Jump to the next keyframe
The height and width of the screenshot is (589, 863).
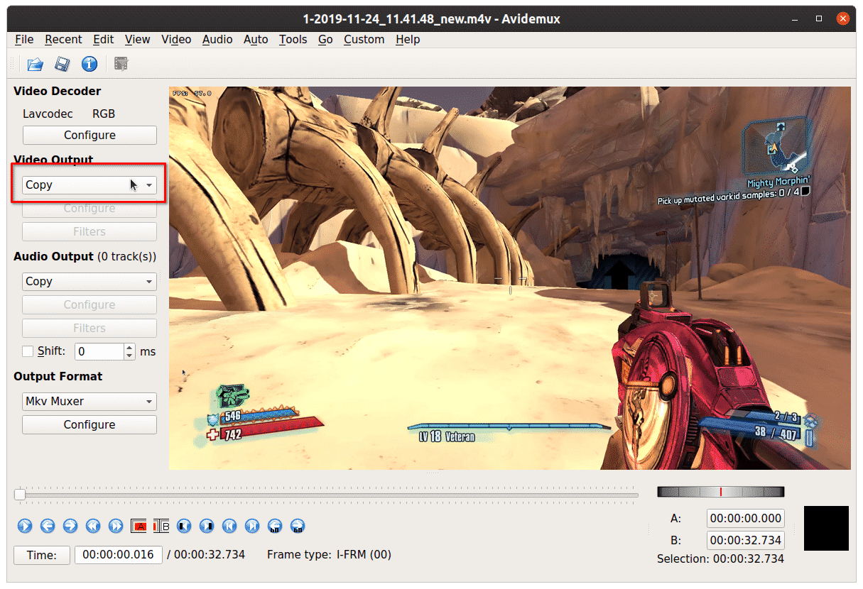click(116, 526)
